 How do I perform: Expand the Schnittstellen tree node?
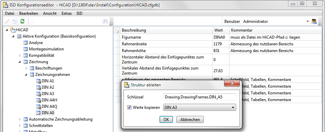pyautogui.click(x=20, y=126)
